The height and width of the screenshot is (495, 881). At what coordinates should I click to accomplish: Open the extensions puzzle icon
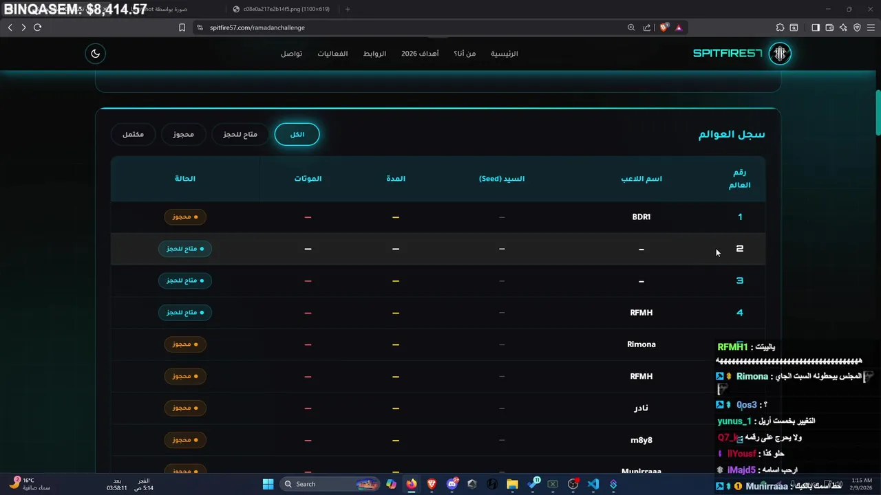coord(780,27)
